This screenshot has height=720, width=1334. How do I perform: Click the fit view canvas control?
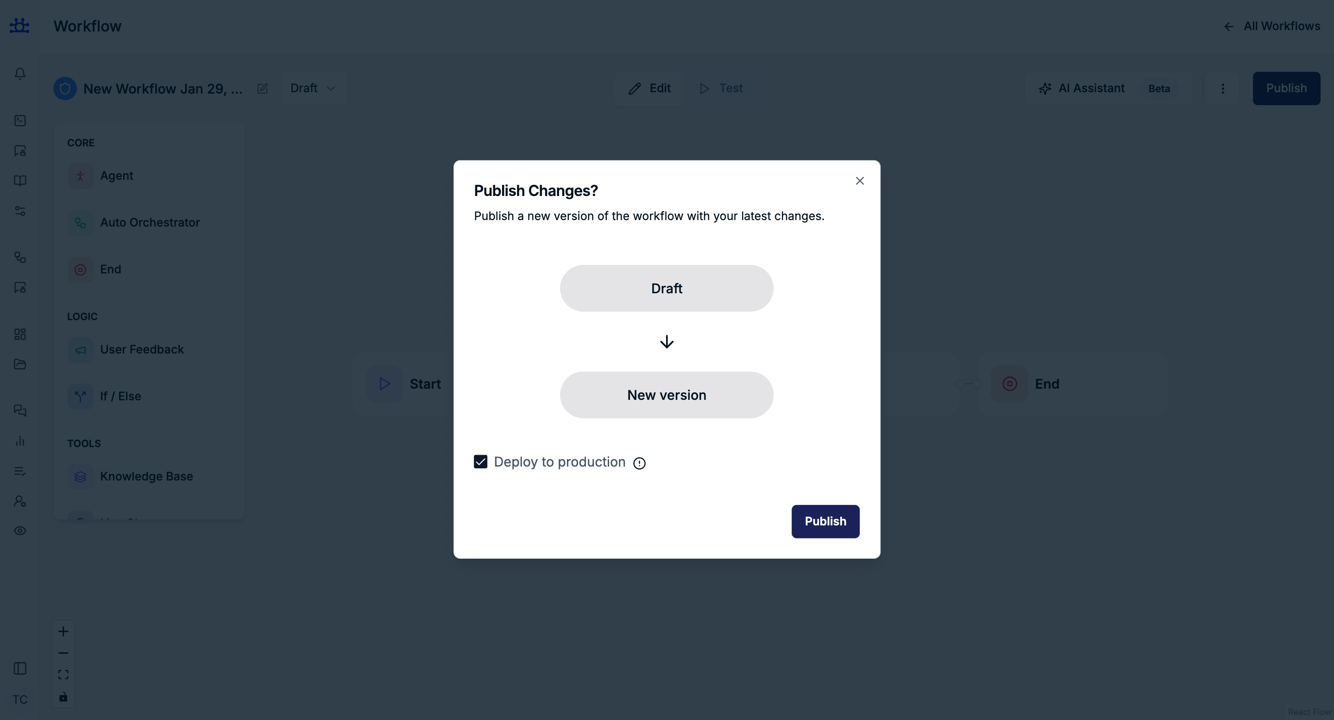(x=63, y=675)
